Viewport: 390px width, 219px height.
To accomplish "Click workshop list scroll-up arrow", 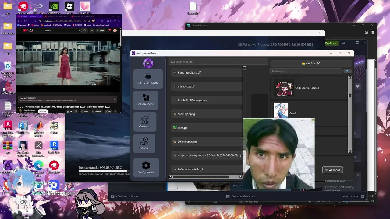I will [x=350, y=77].
